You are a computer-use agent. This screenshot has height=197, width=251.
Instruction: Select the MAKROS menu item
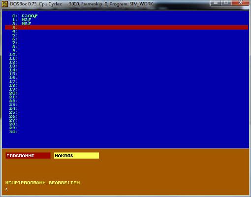pos(76,156)
